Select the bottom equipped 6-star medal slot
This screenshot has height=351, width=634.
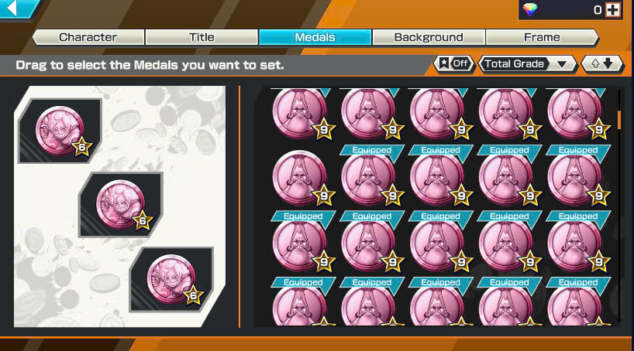[x=171, y=280]
